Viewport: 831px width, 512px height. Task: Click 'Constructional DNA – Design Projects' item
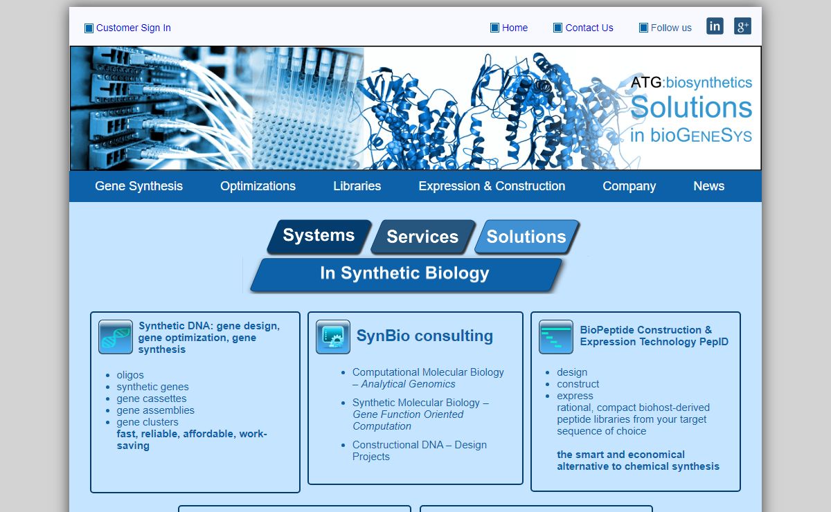point(420,450)
